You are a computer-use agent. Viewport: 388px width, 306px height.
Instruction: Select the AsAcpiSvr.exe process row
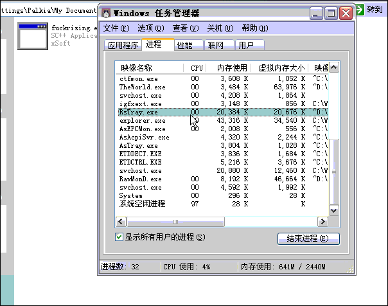pyautogui.click(x=223, y=137)
